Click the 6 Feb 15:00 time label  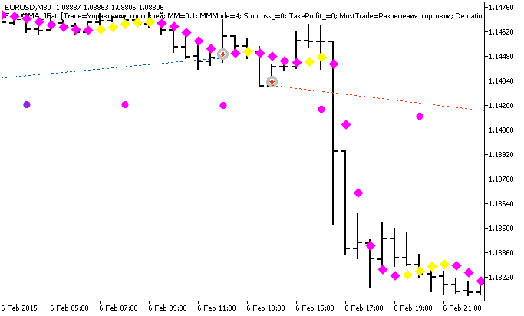tap(315, 308)
